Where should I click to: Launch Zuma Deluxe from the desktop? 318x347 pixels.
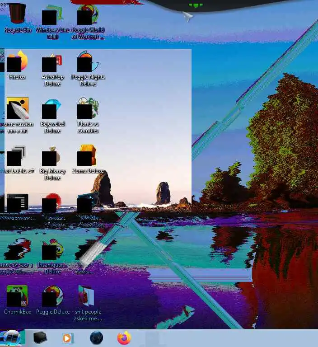87,155
